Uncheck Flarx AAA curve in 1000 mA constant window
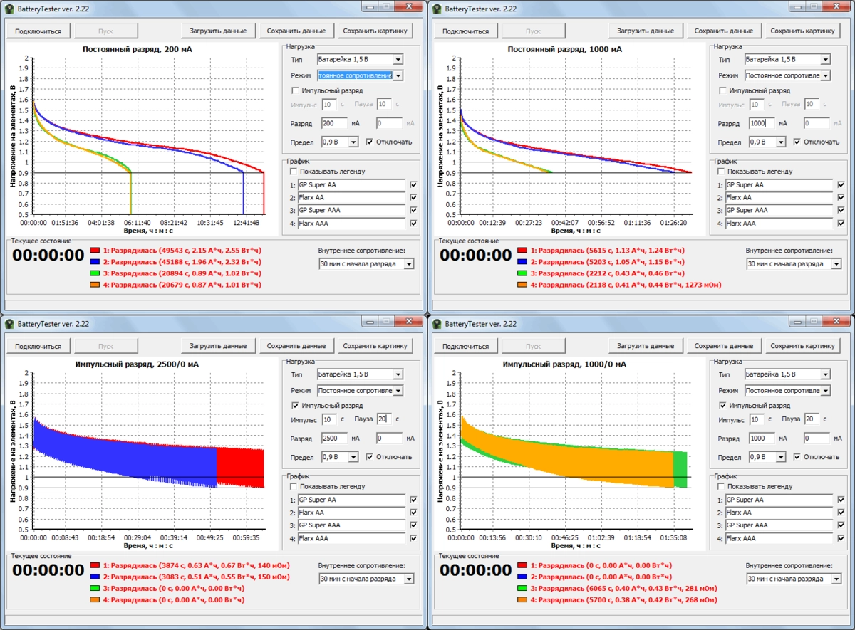This screenshot has height=630, width=855. click(841, 224)
